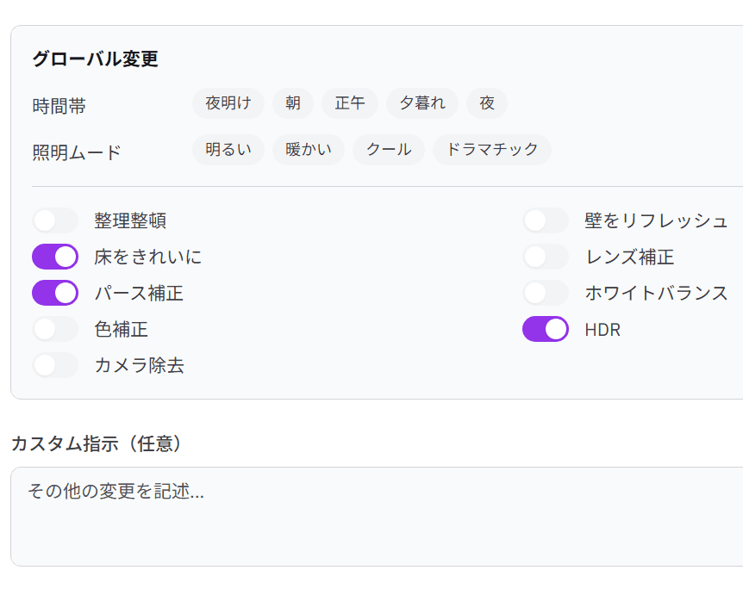Select the 夜明け time-of-day chip

[228, 103]
